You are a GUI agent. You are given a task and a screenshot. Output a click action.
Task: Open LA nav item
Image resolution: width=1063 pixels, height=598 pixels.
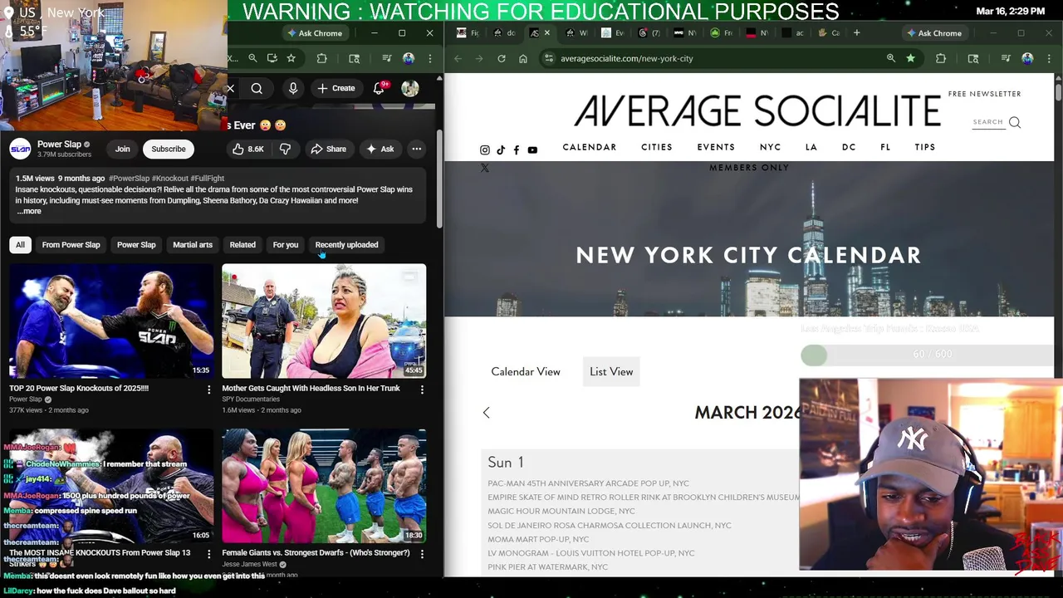coord(811,147)
